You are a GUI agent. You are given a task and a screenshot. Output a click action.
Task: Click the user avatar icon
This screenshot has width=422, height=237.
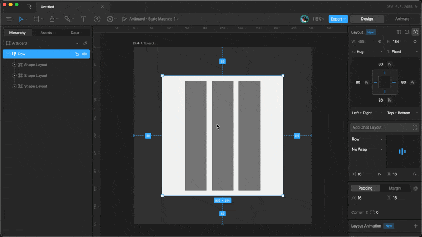304,19
